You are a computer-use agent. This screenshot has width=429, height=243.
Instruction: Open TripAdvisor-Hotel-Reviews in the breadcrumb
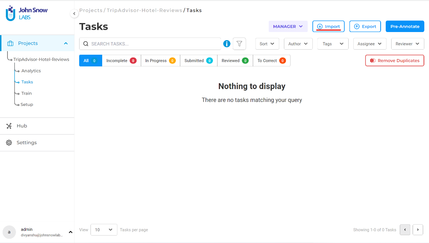point(144,10)
